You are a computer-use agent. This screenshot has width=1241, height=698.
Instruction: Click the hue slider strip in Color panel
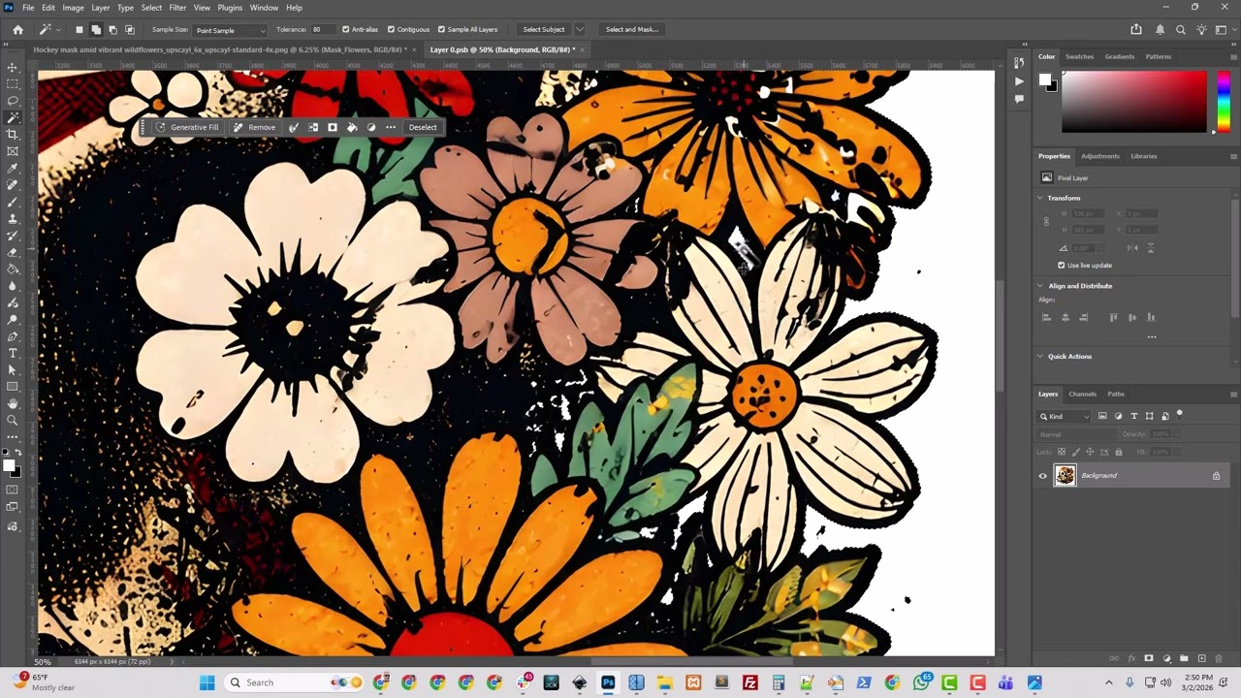click(x=1223, y=100)
